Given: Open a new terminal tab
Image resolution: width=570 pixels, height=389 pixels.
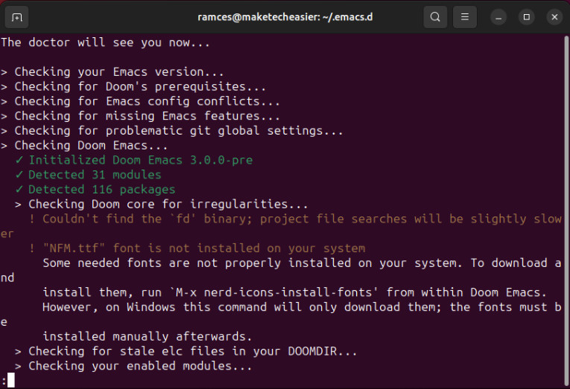Looking at the screenshot, I should [16, 17].
